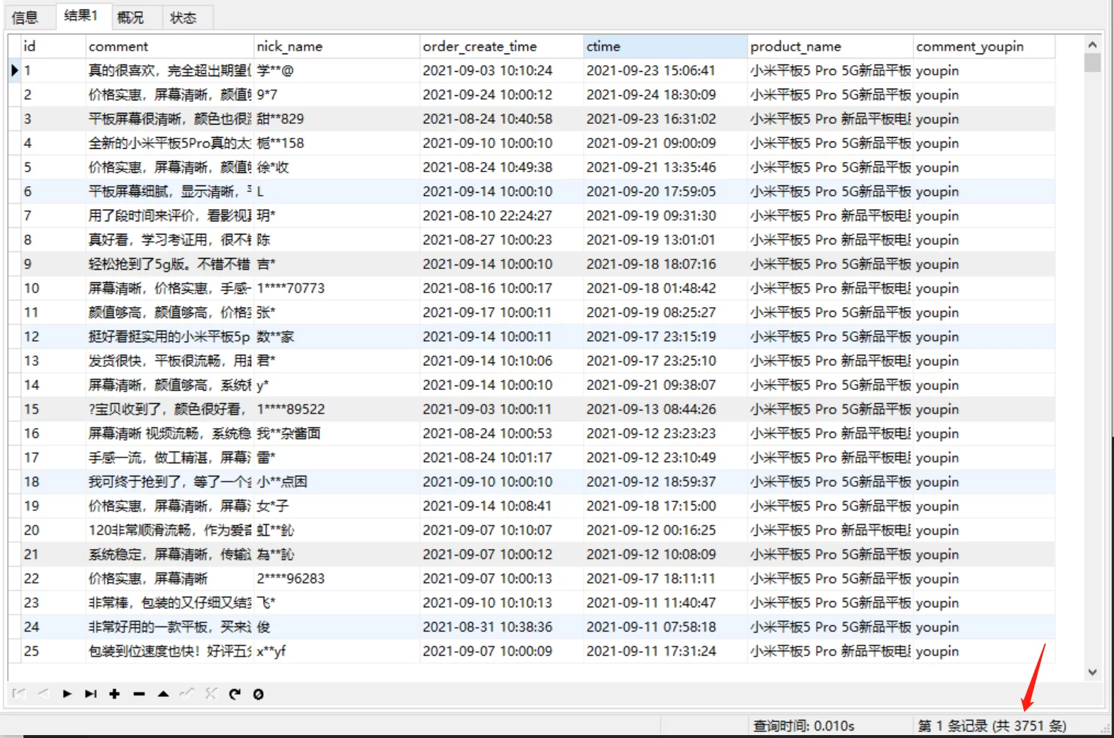This screenshot has height=738, width=1114.
Task: Select nick_name cell 学**@
Action: click(337, 70)
